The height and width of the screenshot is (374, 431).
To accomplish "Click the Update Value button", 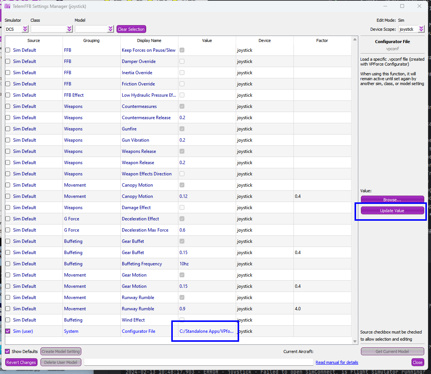I will pyautogui.click(x=392, y=211).
